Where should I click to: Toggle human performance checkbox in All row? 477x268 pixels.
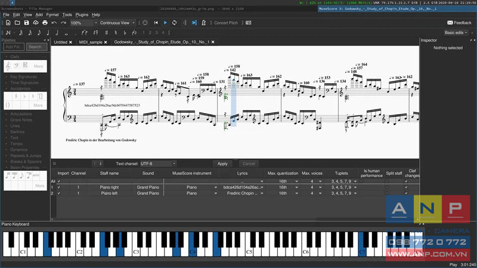coord(361,182)
